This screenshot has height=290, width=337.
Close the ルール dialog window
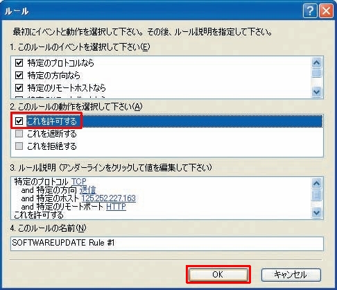[326, 11]
